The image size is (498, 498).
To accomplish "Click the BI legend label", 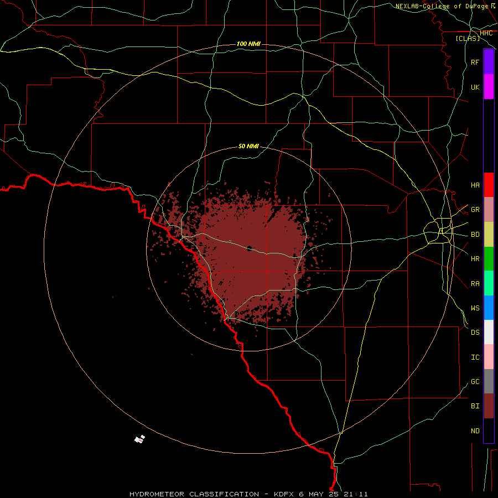I will pos(475,406).
